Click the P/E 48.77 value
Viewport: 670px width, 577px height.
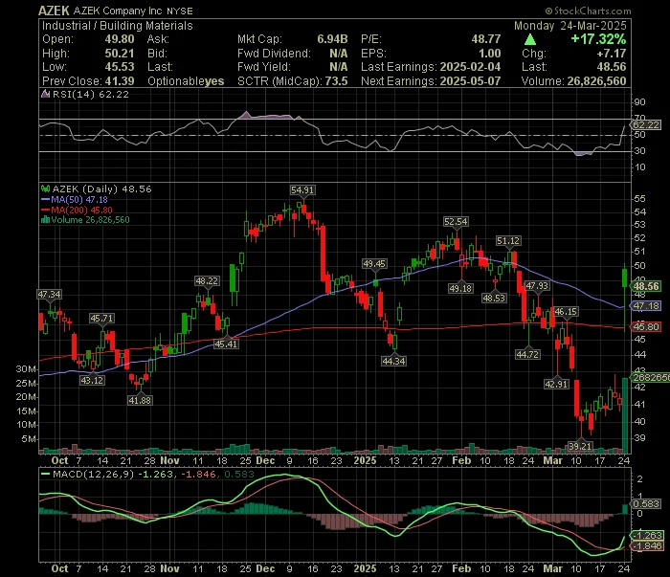click(x=486, y=39)
